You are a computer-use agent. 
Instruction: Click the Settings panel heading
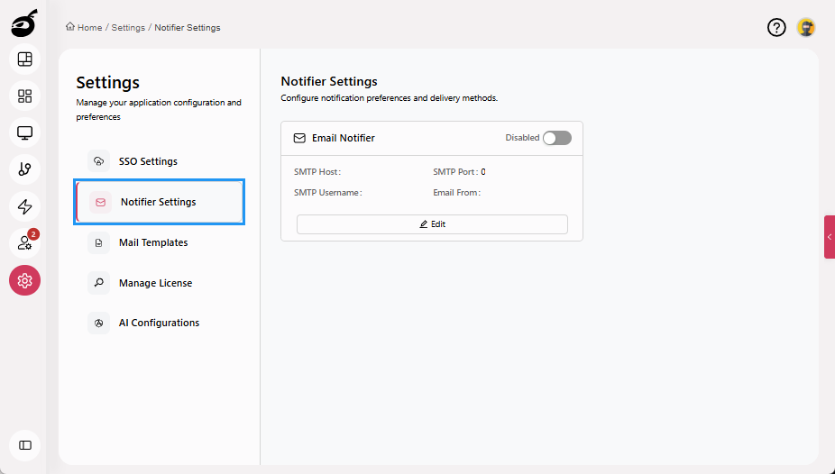[107, 83]
